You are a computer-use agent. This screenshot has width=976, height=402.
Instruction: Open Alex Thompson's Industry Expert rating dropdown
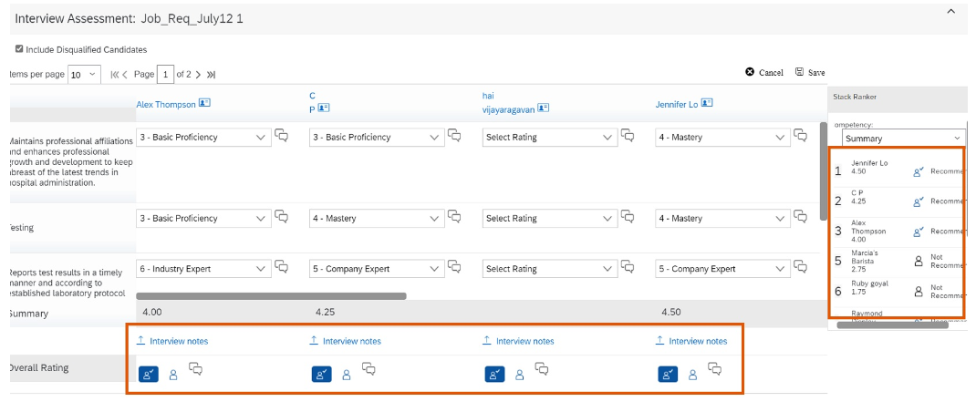tap(203, 269)
